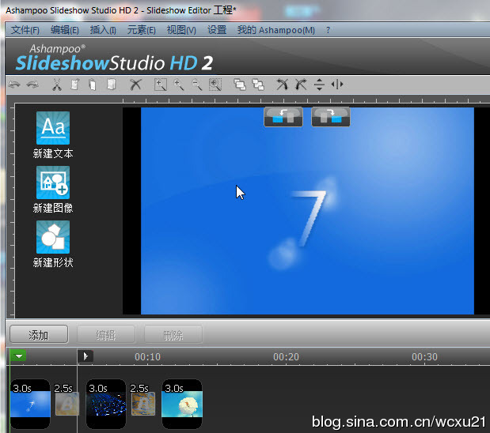Viewport: 490px width, 433px height.
Task: Click the previous slide button above preview
Action: pos(283,117)
